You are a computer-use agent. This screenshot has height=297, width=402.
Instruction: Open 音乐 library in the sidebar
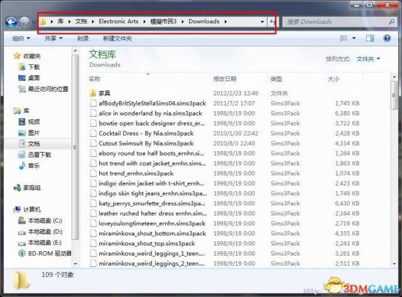point(33,166)
